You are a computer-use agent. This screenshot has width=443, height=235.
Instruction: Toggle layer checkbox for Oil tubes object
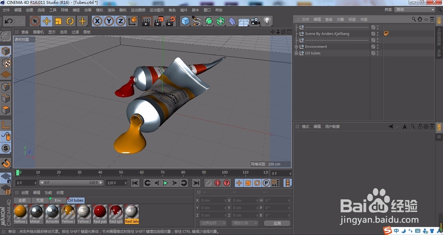[373, 53]
